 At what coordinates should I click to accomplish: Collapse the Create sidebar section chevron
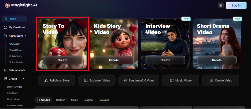tap(24, 79)
